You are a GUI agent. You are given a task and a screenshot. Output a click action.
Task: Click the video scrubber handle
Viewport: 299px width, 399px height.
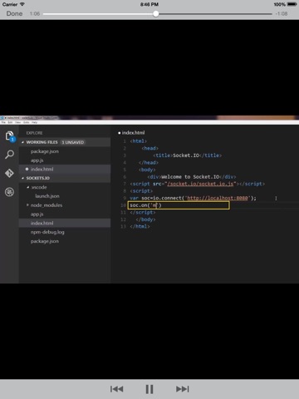point(156,13)
